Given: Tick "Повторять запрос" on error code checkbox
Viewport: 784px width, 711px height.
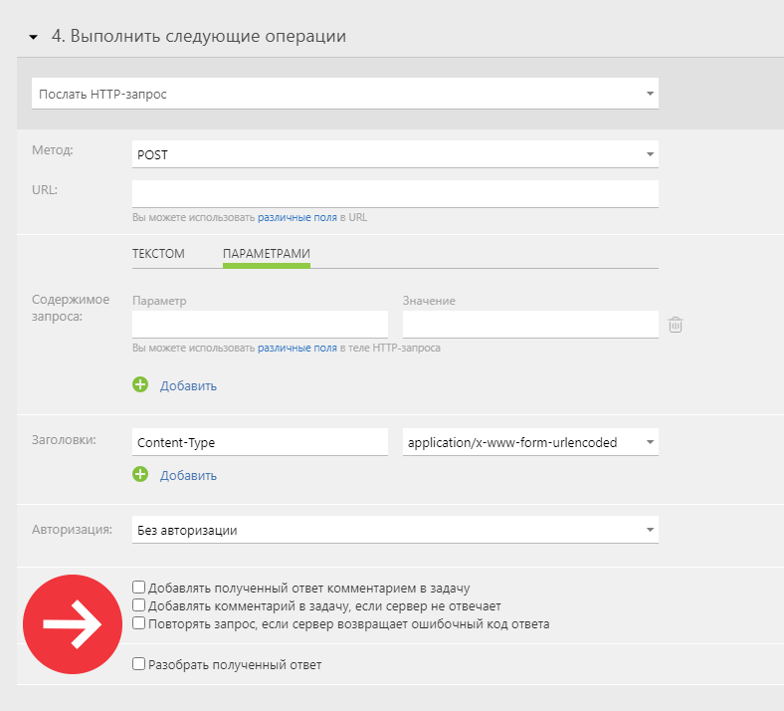Looking at the screenshot, I should 138,623.
